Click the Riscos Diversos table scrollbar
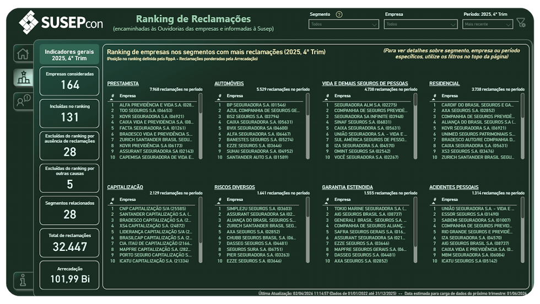 308,230
